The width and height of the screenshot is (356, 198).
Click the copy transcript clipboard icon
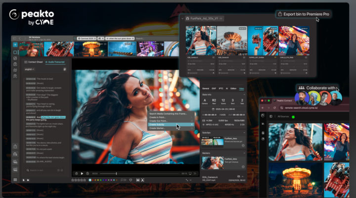(x=65, y=69)
